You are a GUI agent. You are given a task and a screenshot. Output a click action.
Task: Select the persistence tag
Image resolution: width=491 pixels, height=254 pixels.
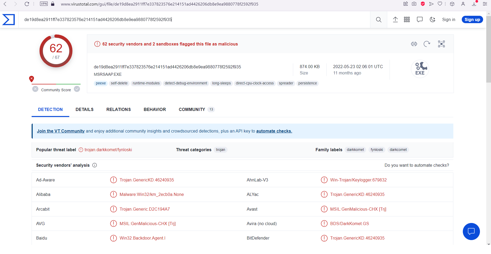tap(308, 83)
